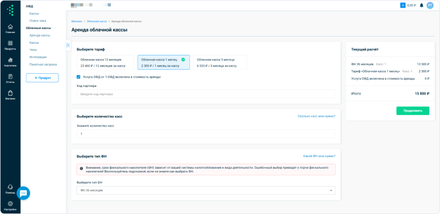The height and width of the screenshot is (214, 440).
Task: Open the Главная home icon in sidebar
Action: pyautogui.click(x=10, y=27)
